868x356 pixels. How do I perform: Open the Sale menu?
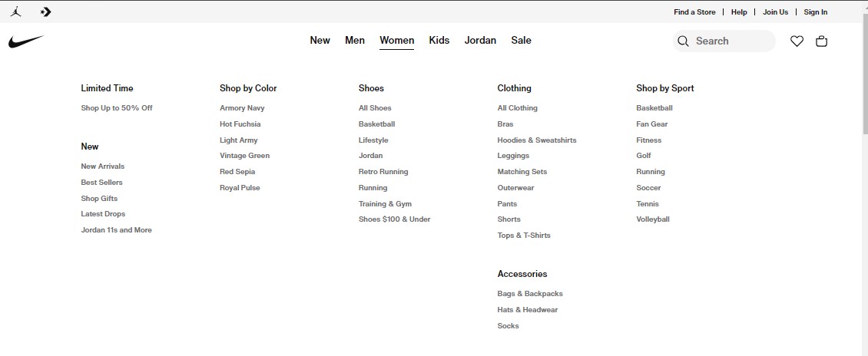pos(521,41)
